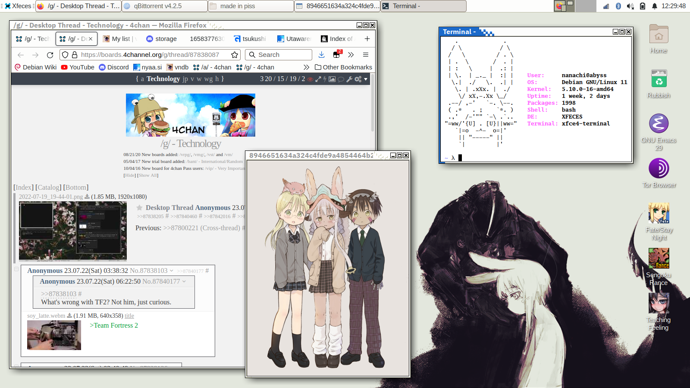Image resolution: width=690 pixels, height=388 pixels.
Task: Go to the jp board link in header
Action: 185,79
